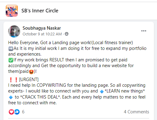Click the blue thumbs-up like reaction icon
This screenshot has width=157, height=120.
point(17,112)
